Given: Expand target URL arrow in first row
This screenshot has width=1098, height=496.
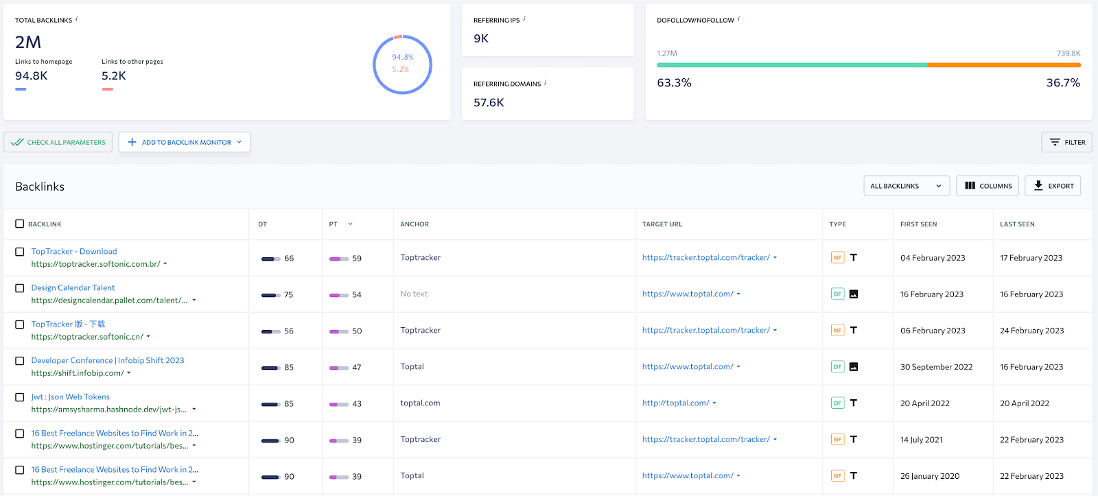Looking at the screenshot, I should click(775, 258).
